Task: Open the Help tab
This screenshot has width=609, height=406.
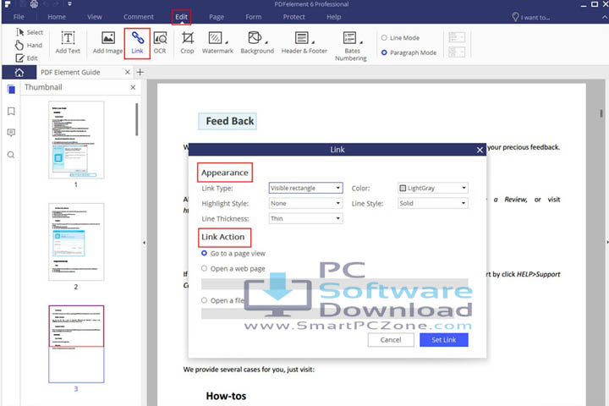Action: [333, 17]
